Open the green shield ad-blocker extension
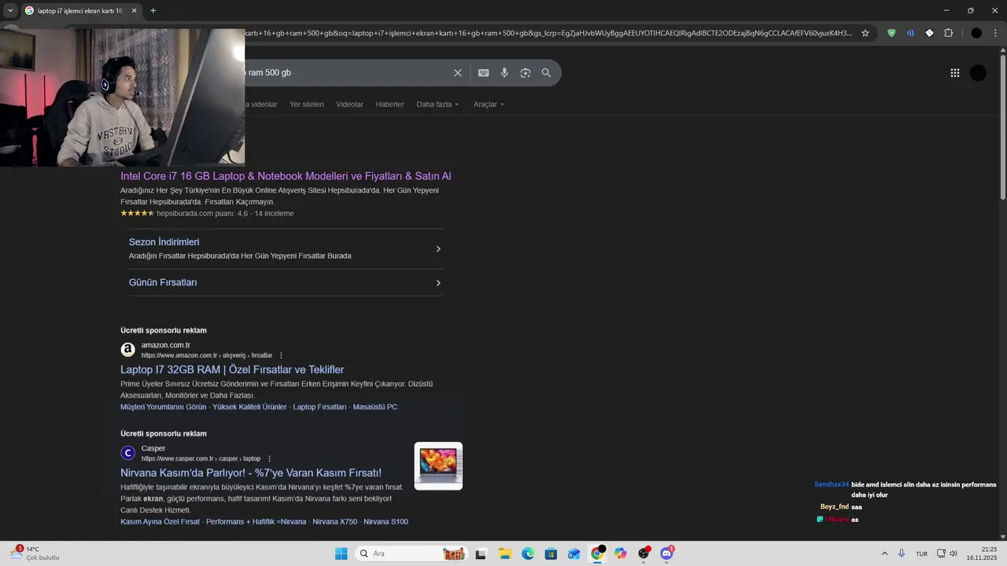This screenshot has width=1007, height=566. tap(891, 33)
